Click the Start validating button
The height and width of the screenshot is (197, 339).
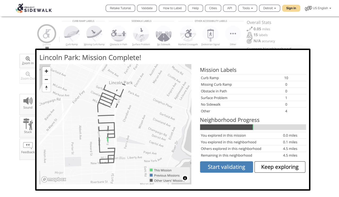coord(226,167)
